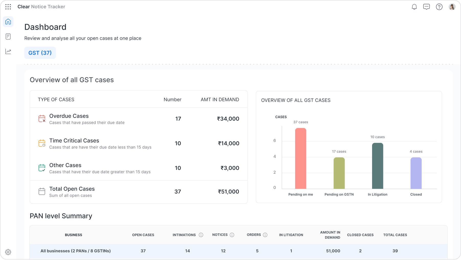The height and width of the screenshot is (260, 461).
Task: Click info icon next to Notices
Action: tap(232, 235)
